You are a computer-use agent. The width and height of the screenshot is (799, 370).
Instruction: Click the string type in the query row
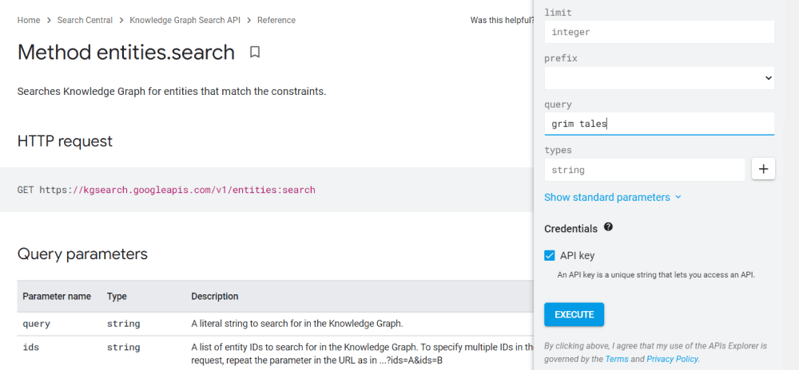pos(123,324)
